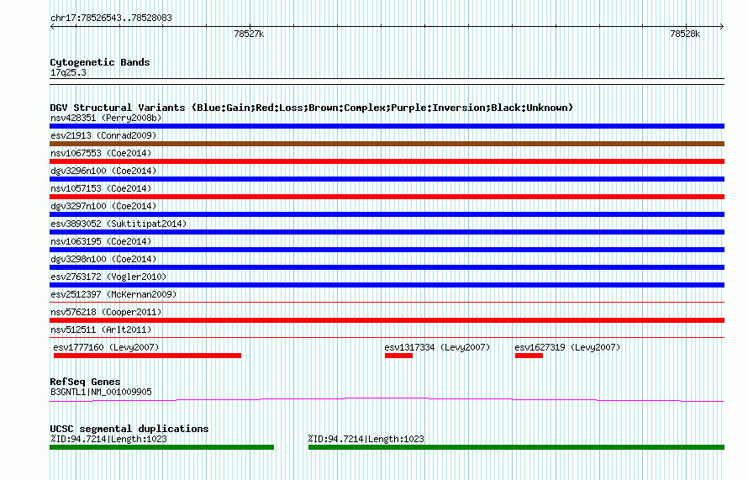Click the 78528k ruler tick mark
Image resolution: width=748 pixels, height=480 pixels.
pyautogui.click(x=686, y=26)
